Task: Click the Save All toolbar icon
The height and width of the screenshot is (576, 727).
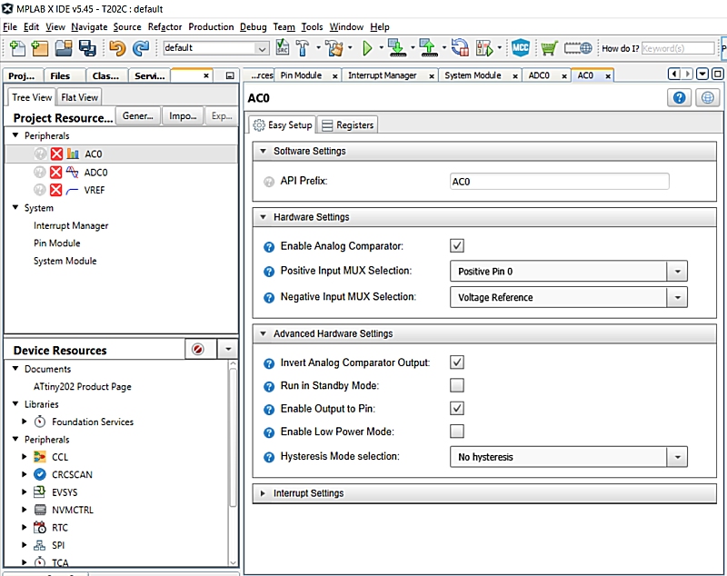Action: 87,47
